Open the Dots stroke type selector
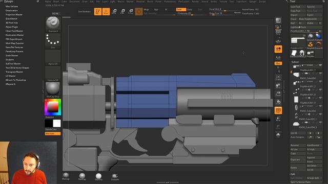Image resolution: width=328 pixels, height=184 pixels. 53,41
